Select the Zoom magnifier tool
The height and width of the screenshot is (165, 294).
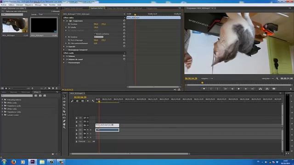[64, 127]
